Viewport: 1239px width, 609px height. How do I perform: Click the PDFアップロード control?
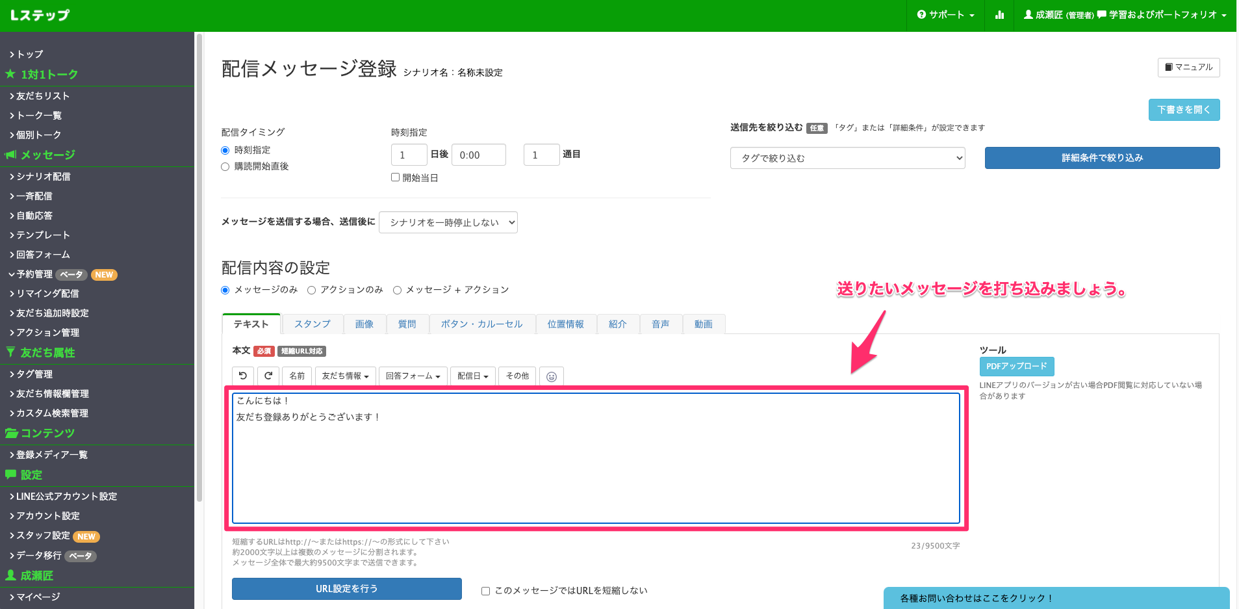[1016, 366]
